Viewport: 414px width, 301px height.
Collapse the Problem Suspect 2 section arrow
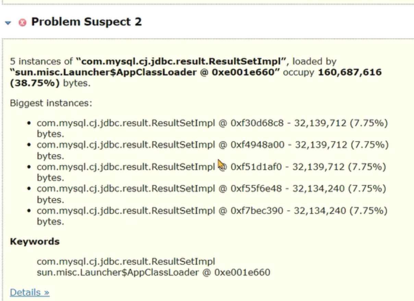coord(8,23)
